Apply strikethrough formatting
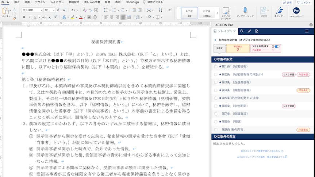The height and width of the screenshot is (177, 315). pos(44,17)
